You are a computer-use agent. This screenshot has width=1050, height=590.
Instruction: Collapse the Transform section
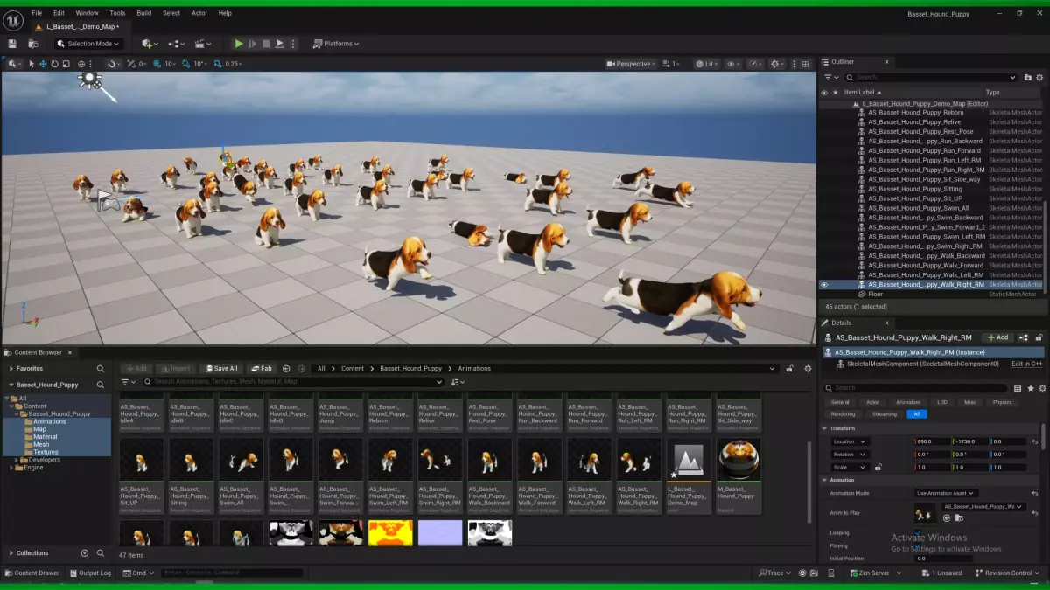click(824, 428)
